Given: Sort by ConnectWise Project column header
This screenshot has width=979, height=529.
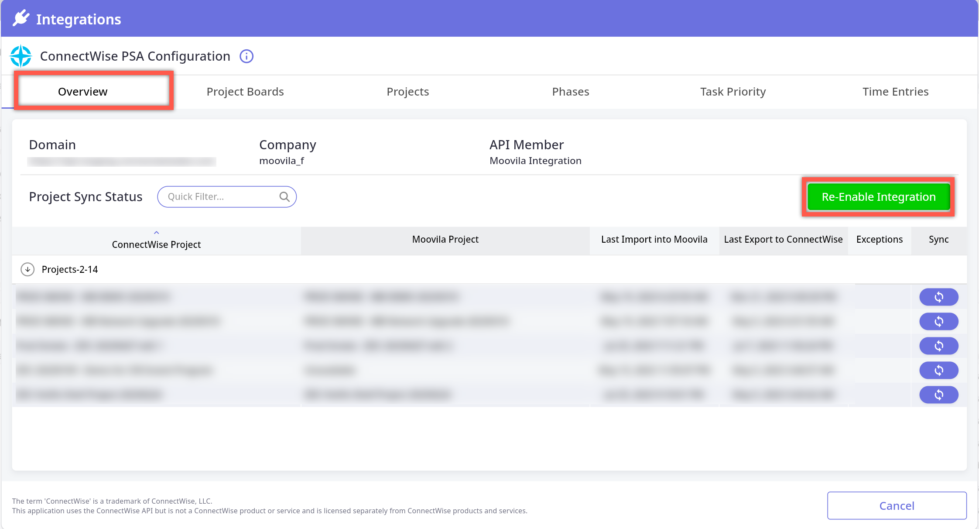Looking at the screenshot, I should [x=156, y=244].
